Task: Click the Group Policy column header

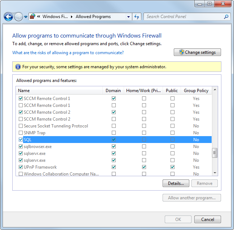Action: point(196,91)
